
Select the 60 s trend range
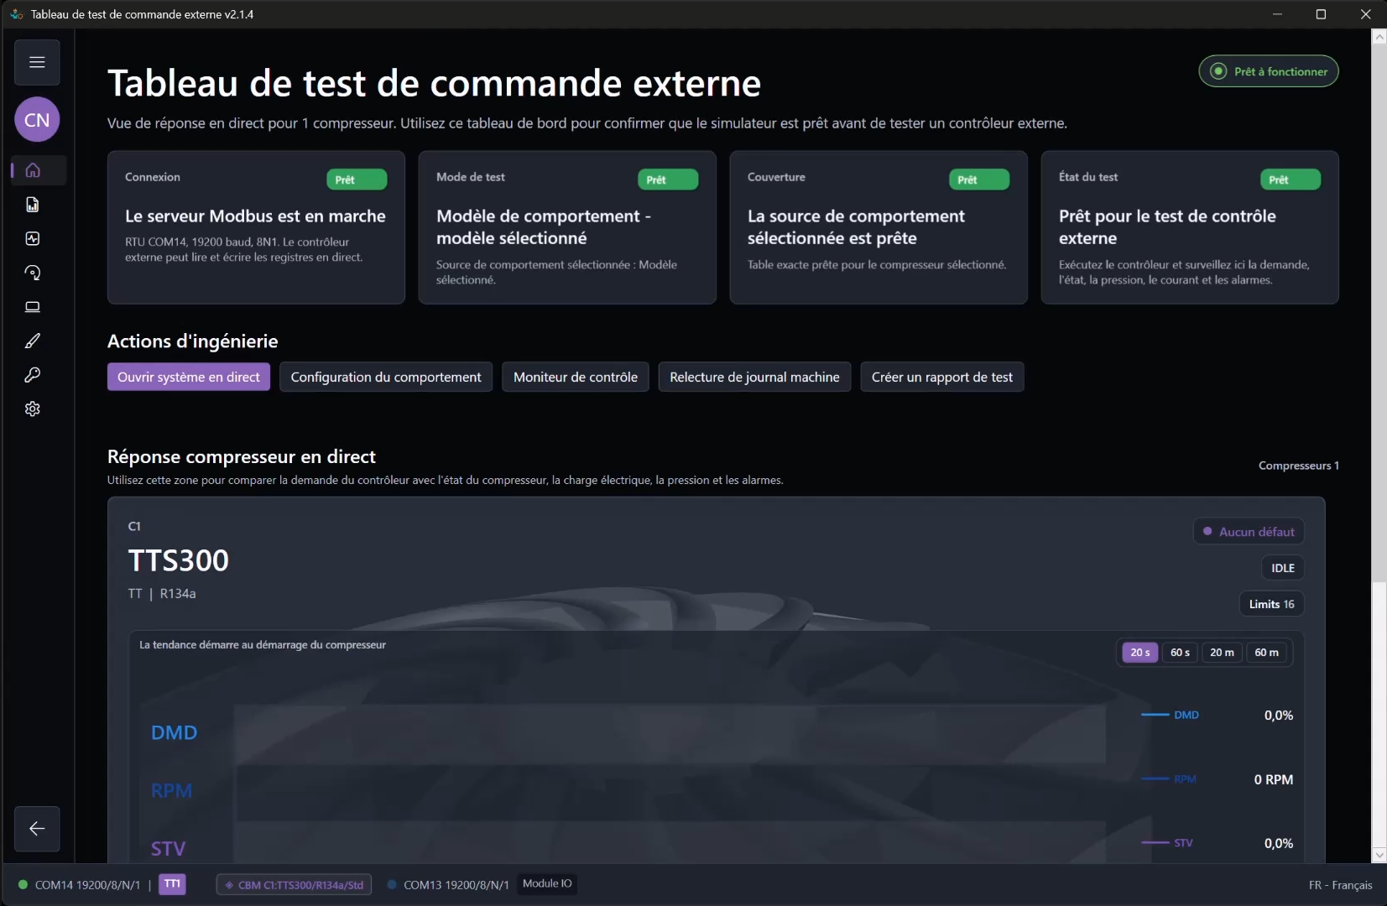click(x=1180, y=653)
